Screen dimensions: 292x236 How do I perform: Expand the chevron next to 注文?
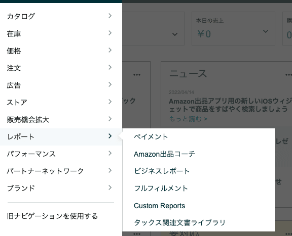tap(110, 67)
